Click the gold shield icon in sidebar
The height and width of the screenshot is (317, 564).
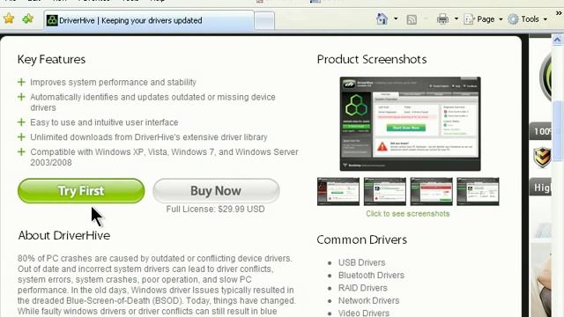[542, 157]
